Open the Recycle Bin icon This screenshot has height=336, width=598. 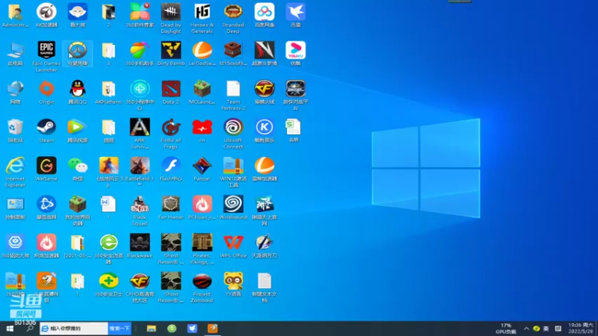pos(15,131)
